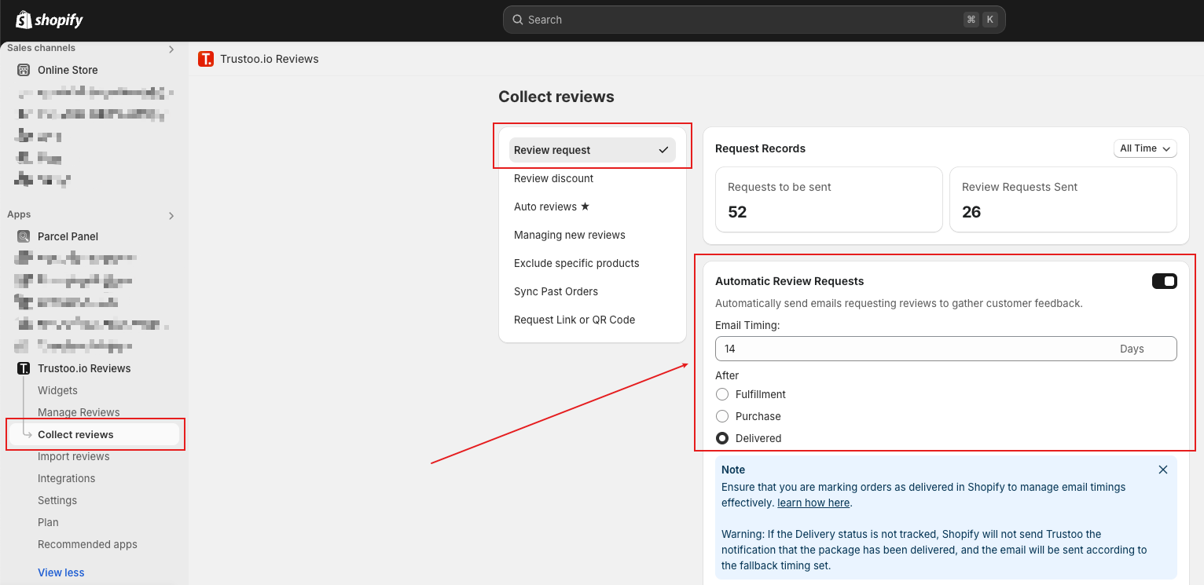This screenshot has width=1204, height=585.
Task: Click the Collect reviews page heading
Action: pyautogui.click(x=556, y=97)
